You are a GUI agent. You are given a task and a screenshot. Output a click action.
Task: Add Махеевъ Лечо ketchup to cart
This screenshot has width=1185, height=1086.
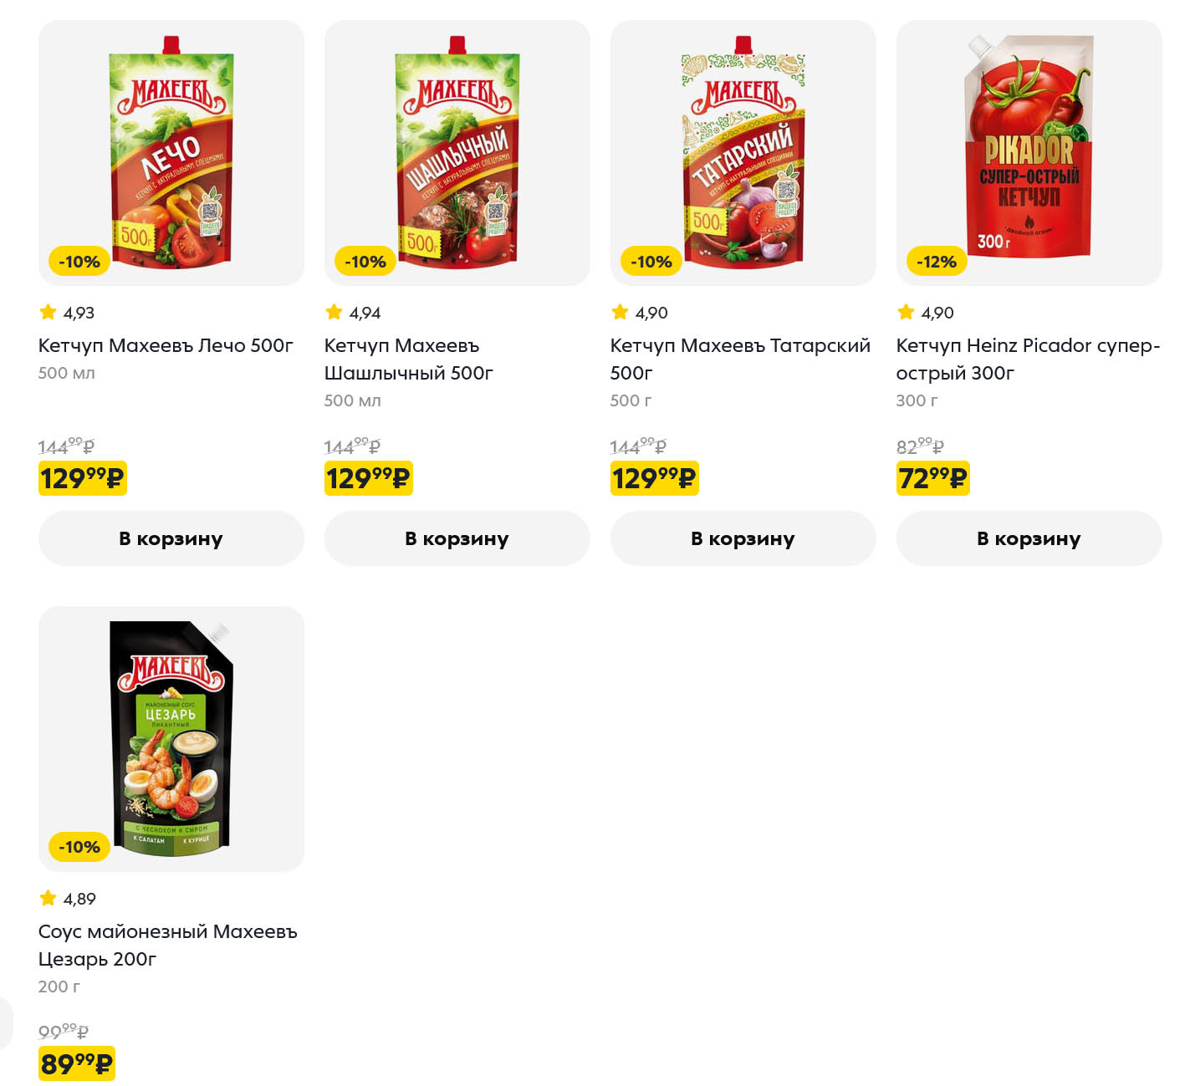point(171,538)
